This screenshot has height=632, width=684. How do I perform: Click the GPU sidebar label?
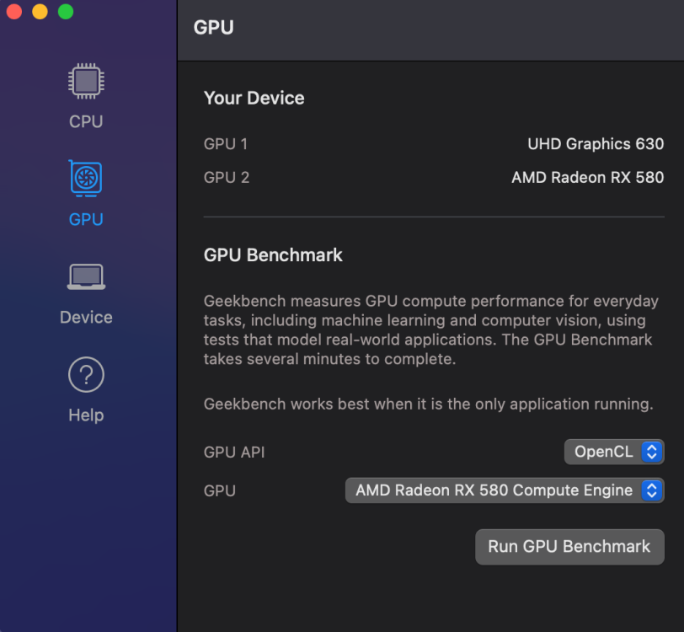tap(86, 219)
